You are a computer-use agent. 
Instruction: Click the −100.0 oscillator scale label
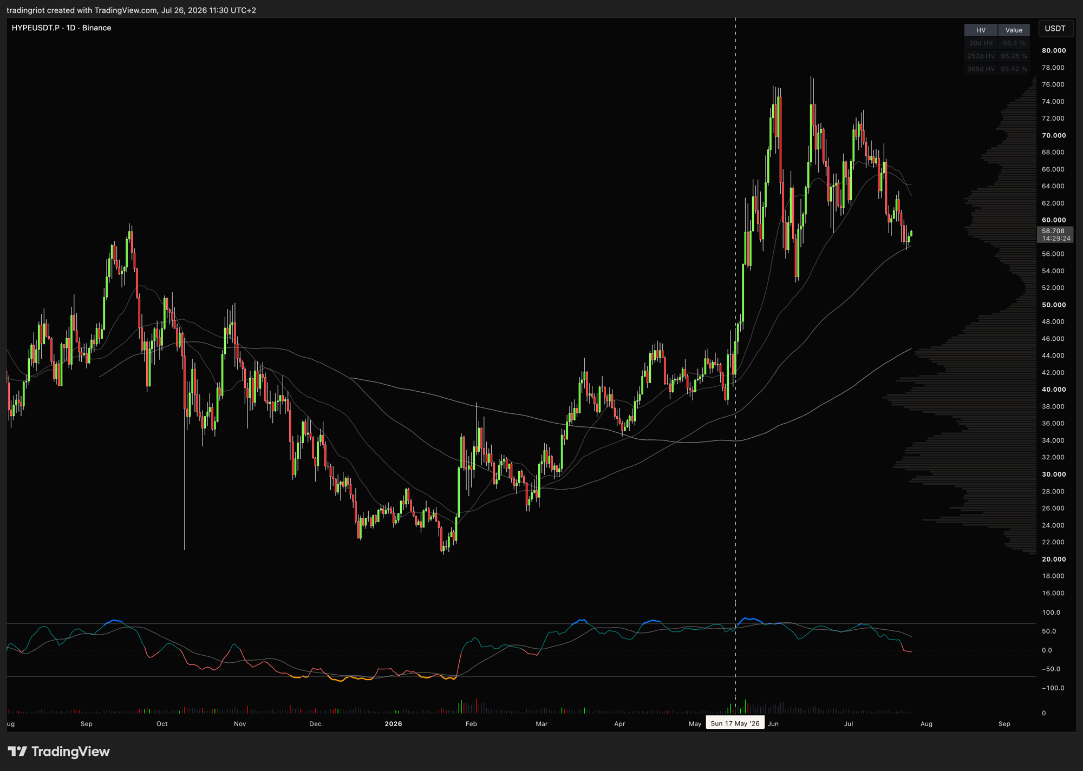1053,688
